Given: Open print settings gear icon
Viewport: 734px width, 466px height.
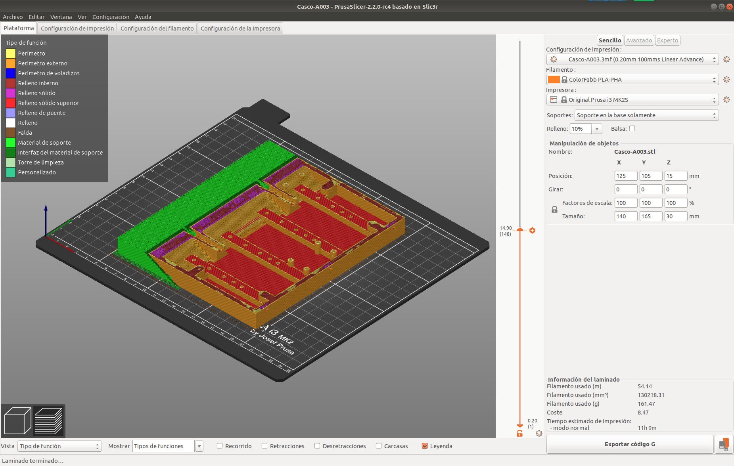Looking at the screenshot, I should (726, 59).
